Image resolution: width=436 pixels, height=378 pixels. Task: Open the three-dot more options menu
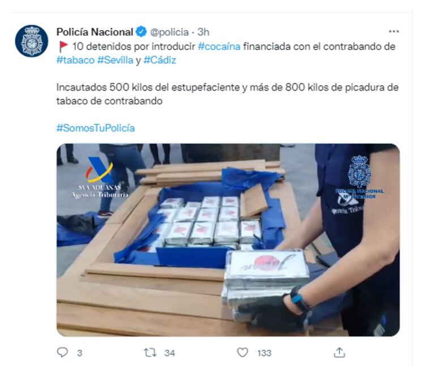click(394, 32)
